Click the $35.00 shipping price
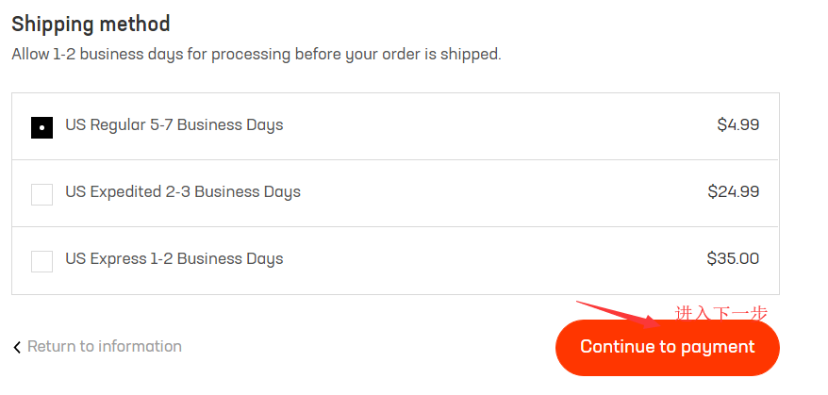Screen dimensions: 828x395 pos(733,258)
